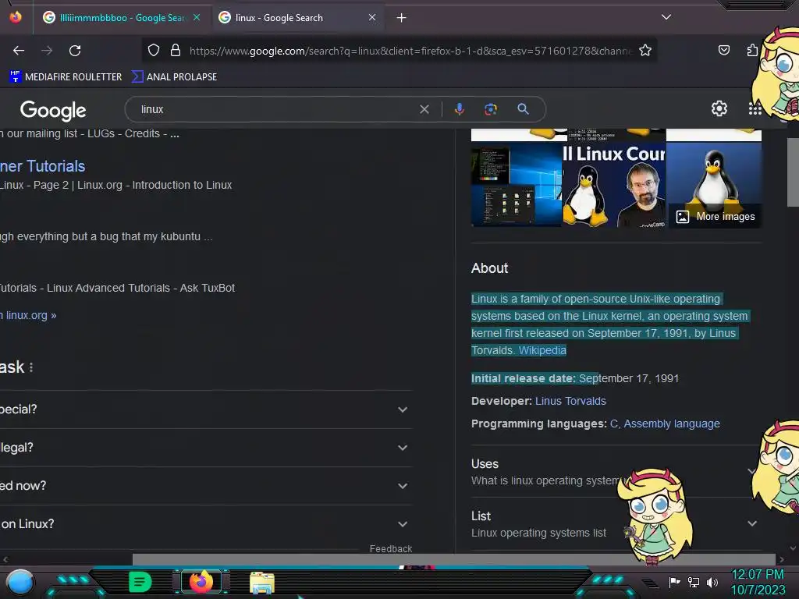Reload the current page

pos(75,51)
